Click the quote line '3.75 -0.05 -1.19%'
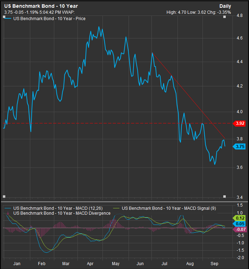This screenshot has width=249, height=269. click(x=21, y=12)
